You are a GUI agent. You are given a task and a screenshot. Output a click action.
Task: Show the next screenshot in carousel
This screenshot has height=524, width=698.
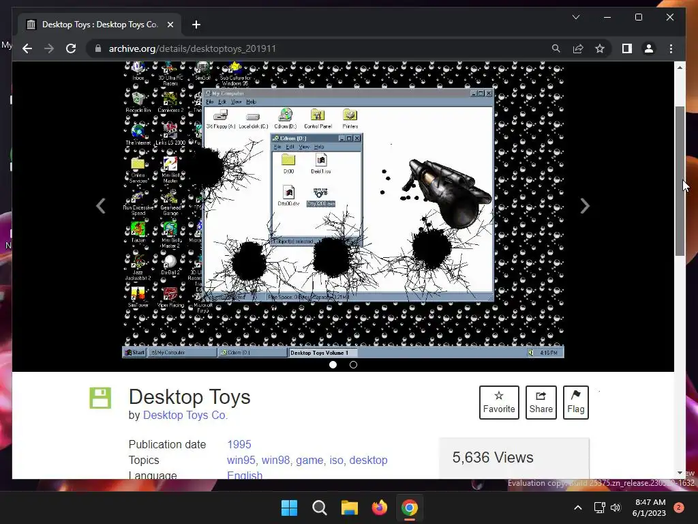585,206
